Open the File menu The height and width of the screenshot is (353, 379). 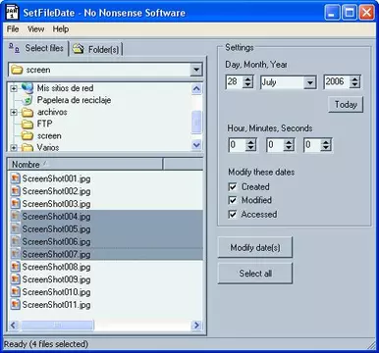13,29
